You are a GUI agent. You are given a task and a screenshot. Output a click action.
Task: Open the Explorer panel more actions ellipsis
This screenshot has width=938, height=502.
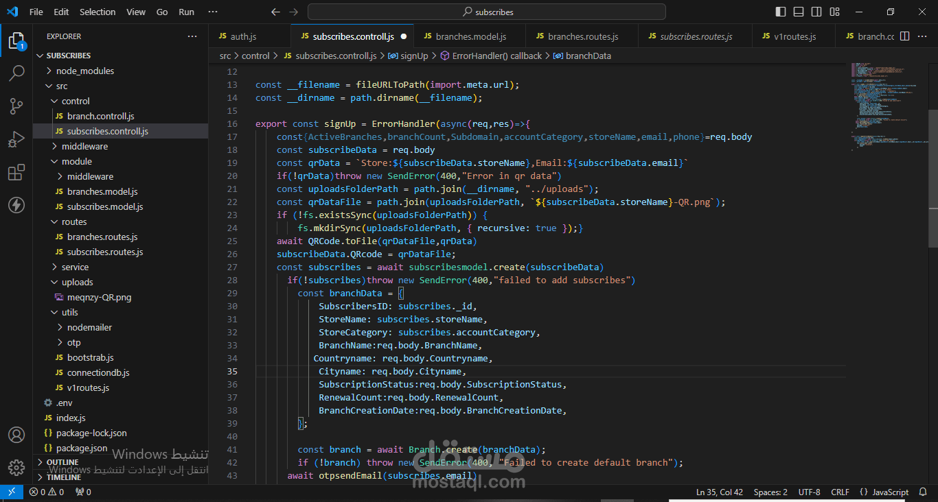tap(192, 36)
